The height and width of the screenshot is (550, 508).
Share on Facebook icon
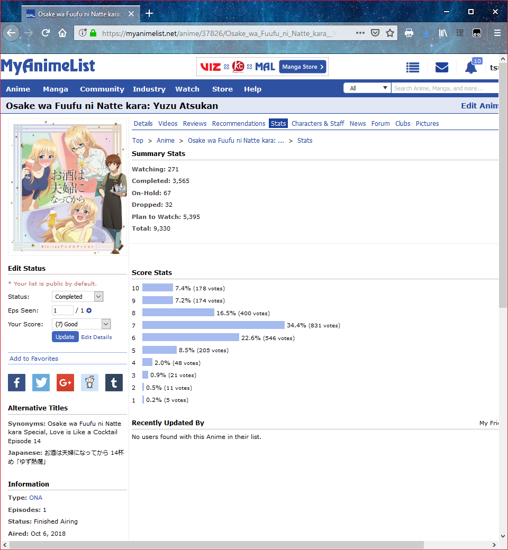point(16,382)
